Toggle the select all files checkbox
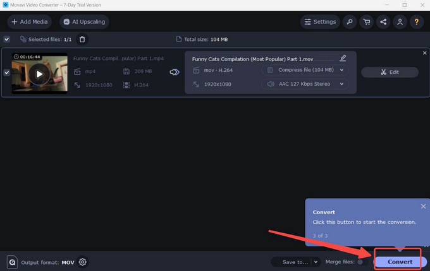The image size is (430, 271). click(x=7, y=39)
